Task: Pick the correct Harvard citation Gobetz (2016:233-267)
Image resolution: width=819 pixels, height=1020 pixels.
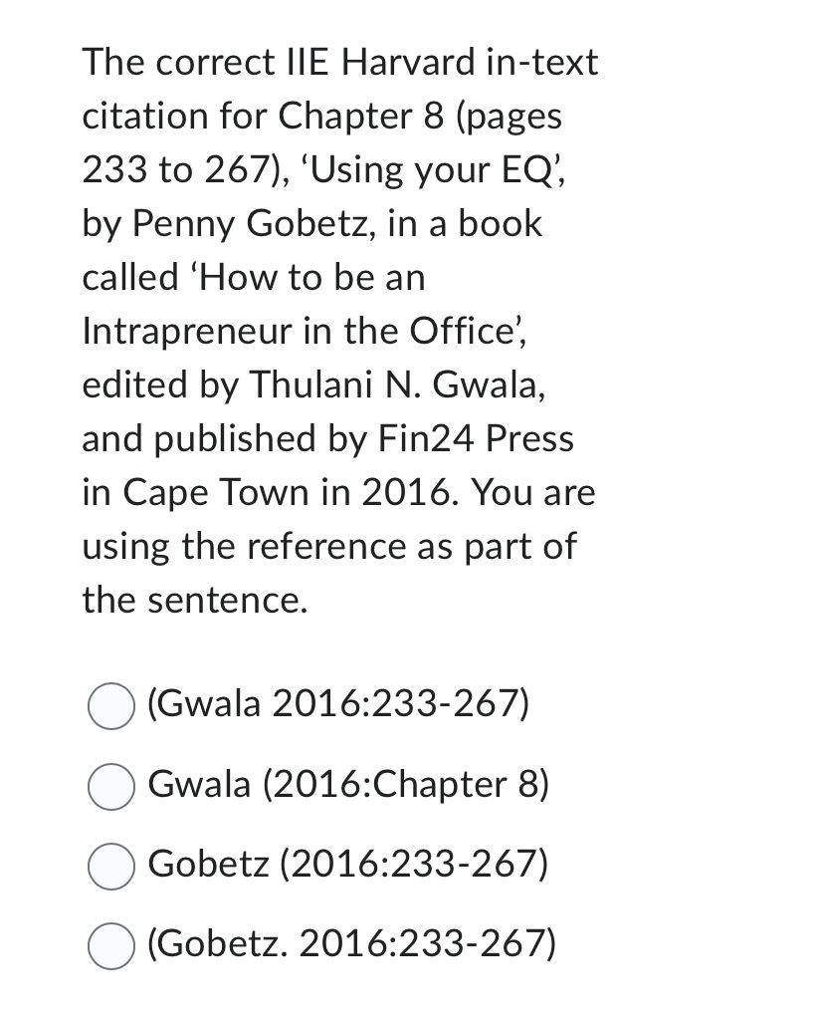Action: (x=348, y=865)
